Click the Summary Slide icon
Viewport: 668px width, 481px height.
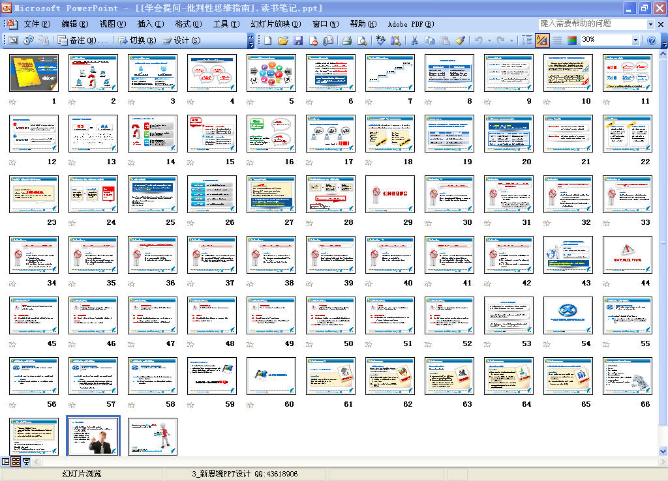pos(44,40)
